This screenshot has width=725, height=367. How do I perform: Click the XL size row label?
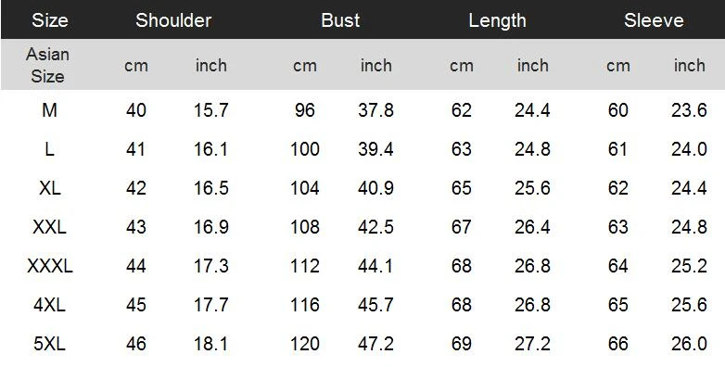tap(49, 188)
